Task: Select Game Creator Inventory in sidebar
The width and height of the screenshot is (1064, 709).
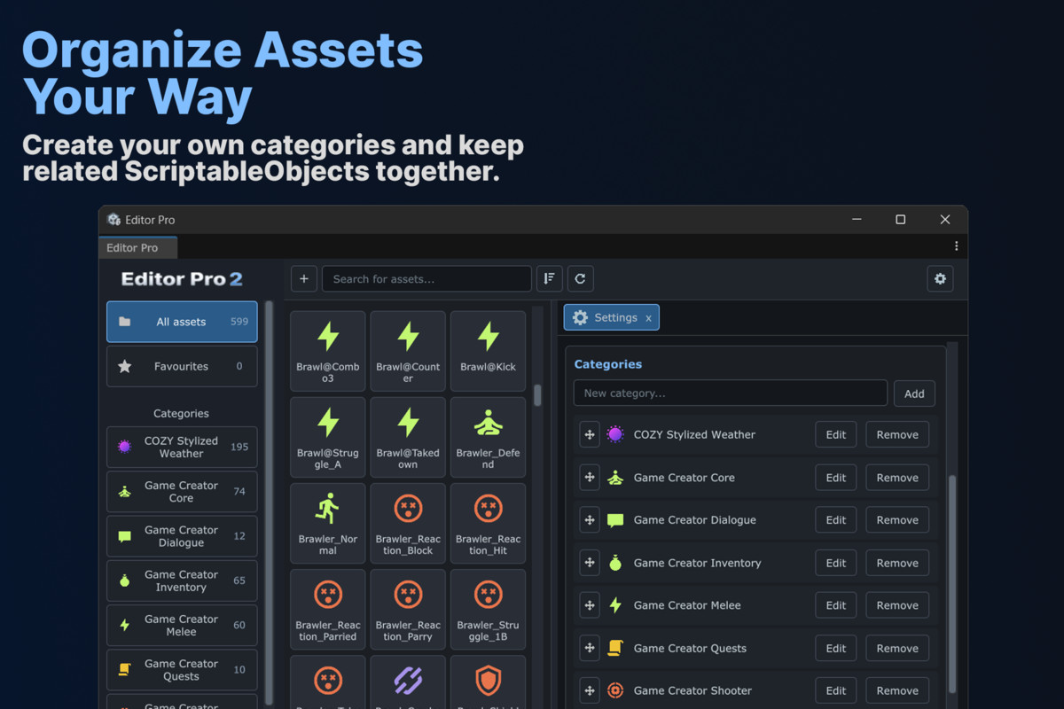Action: pos(182,580)
